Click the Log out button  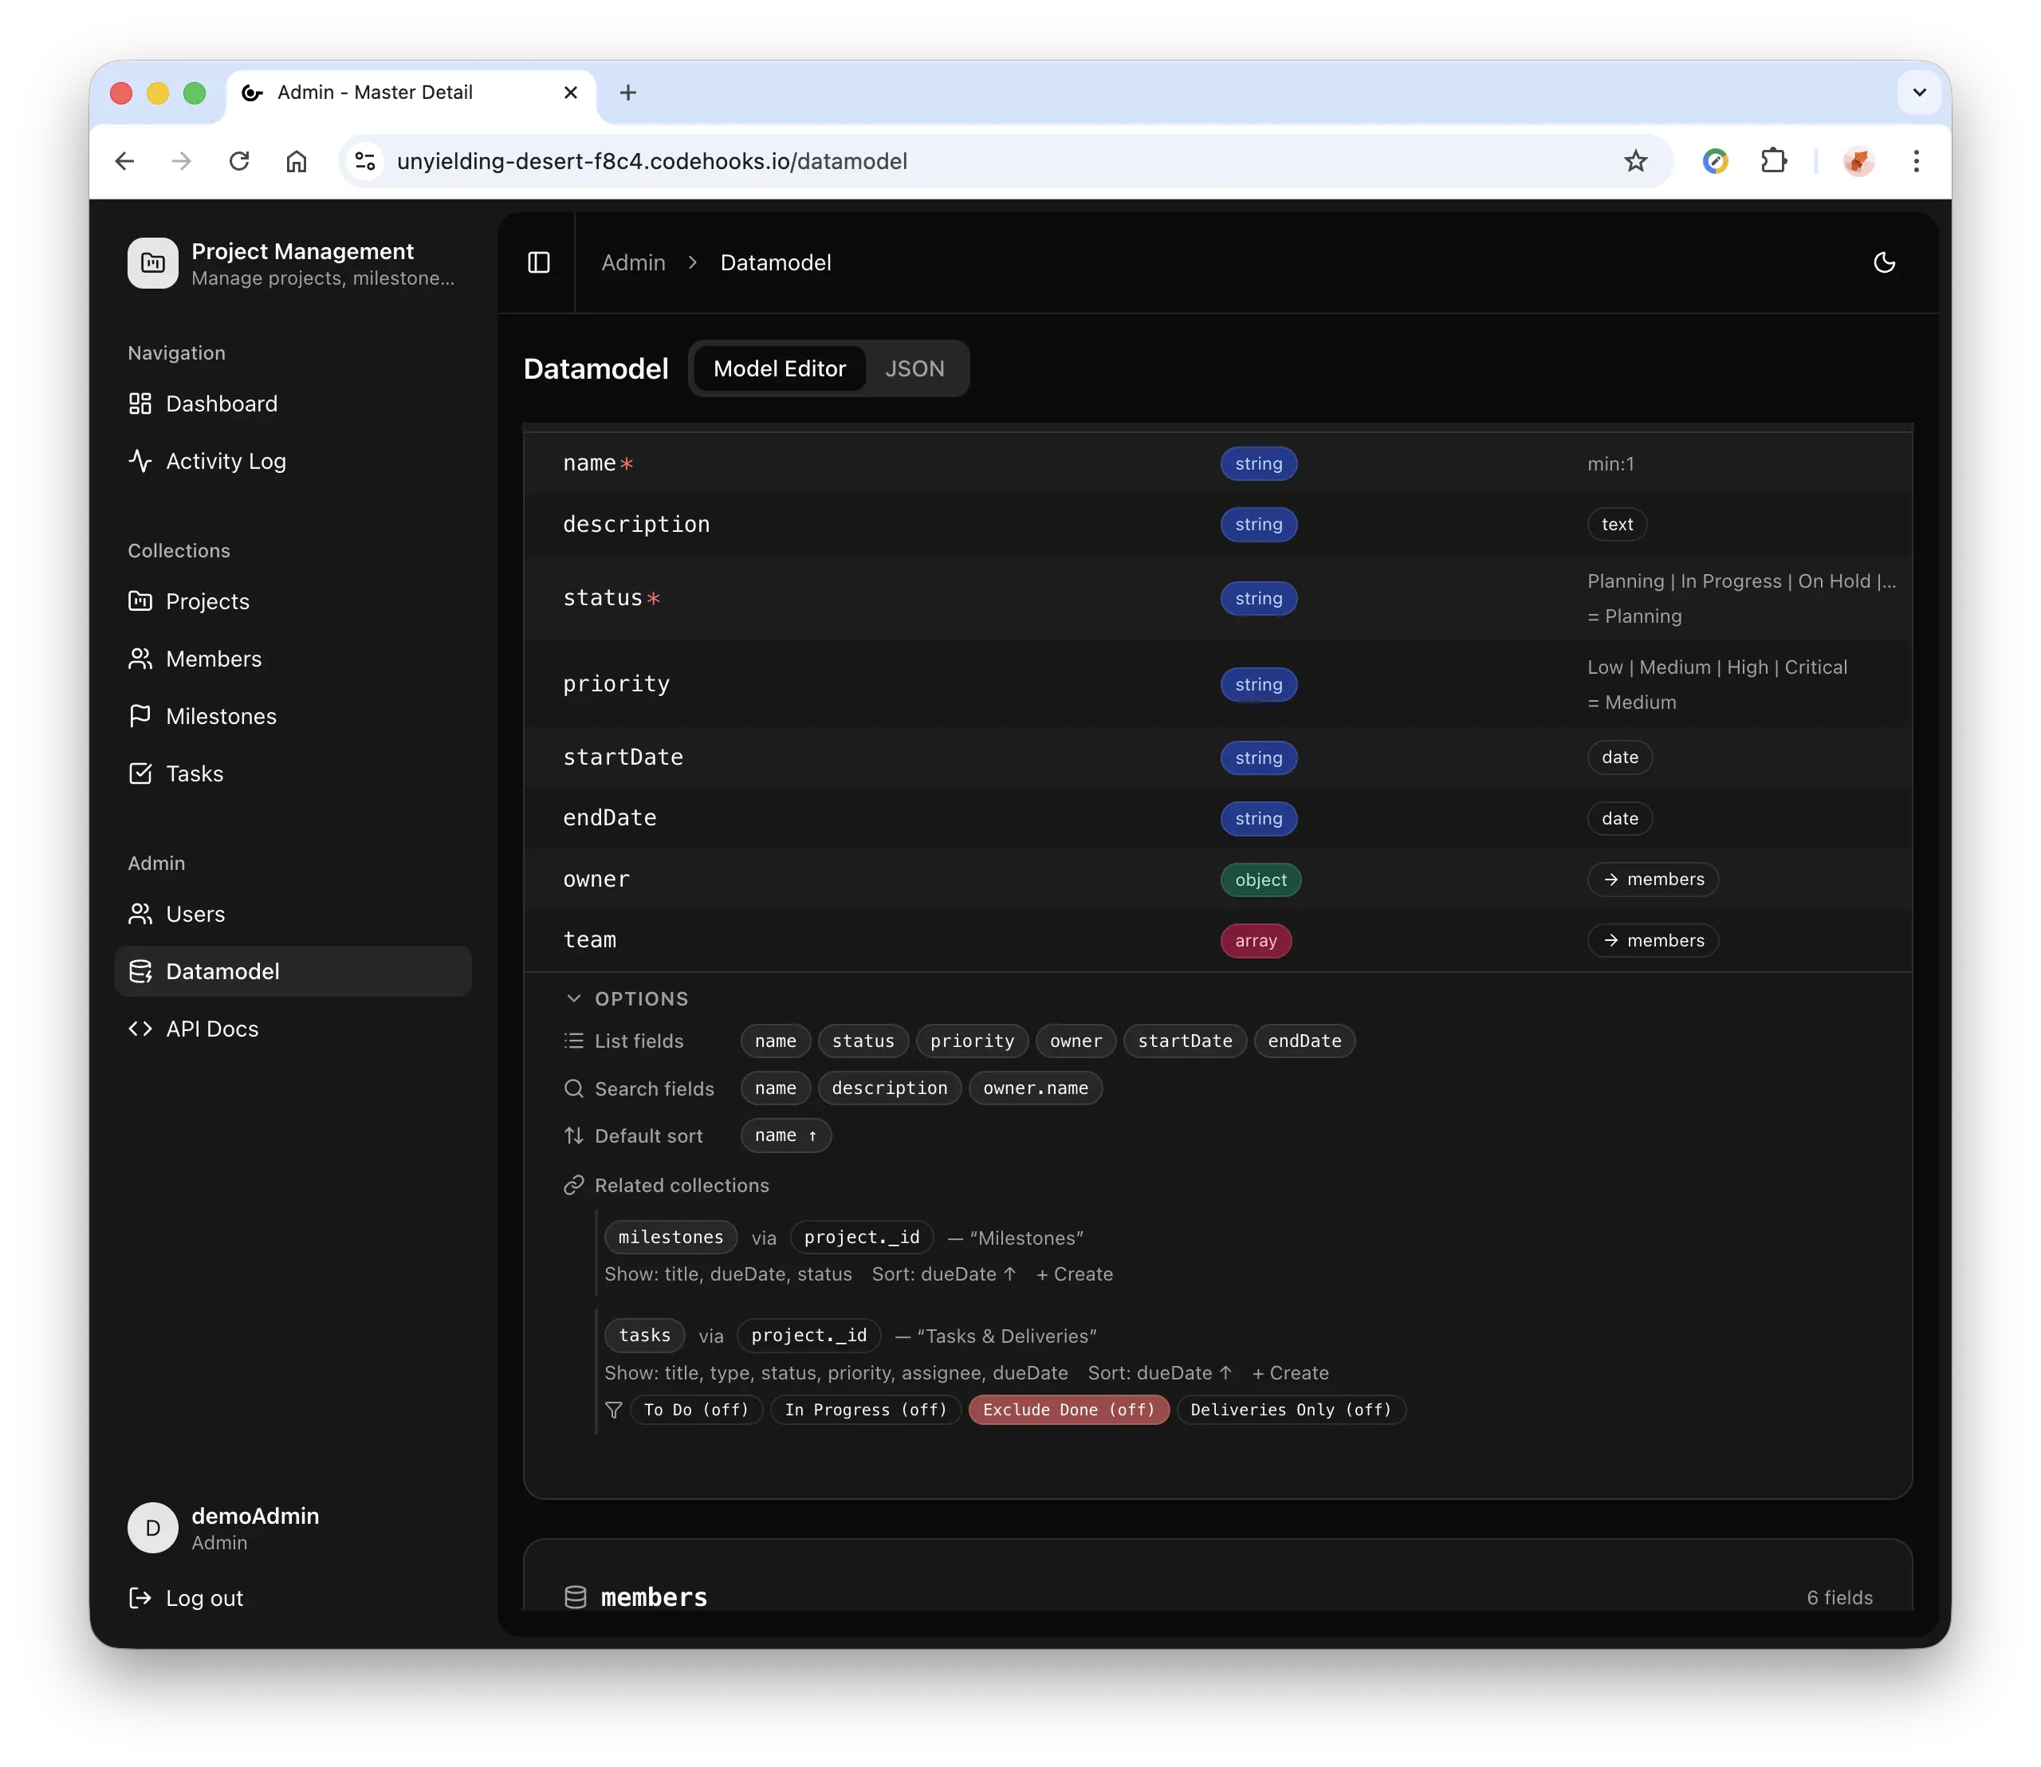pyautogui.click(x=187, y=1597)
